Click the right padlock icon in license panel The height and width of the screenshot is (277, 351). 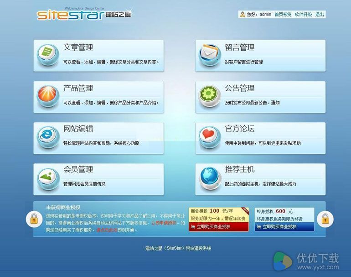(x=325, y=219)
